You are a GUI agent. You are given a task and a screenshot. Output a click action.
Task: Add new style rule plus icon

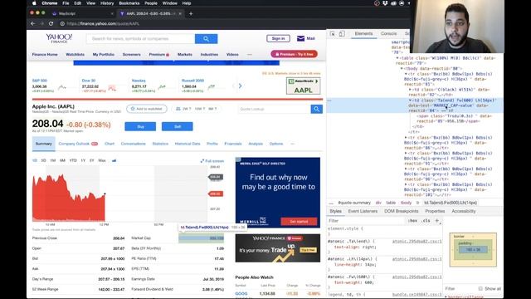point(437,221)
